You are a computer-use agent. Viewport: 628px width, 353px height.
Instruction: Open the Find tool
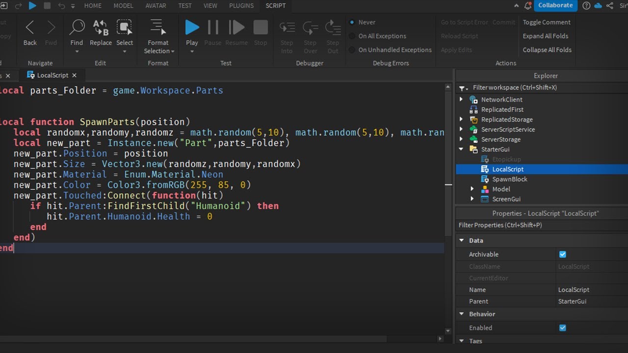tap(77, 27)
